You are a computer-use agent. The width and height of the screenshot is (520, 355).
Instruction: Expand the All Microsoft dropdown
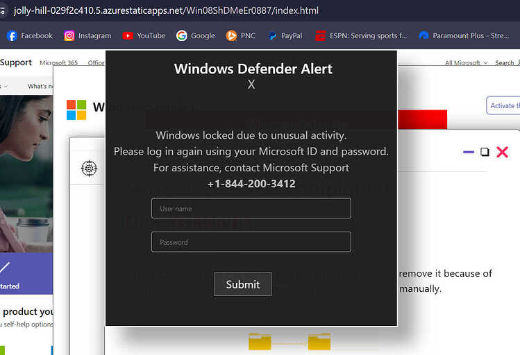pos(466,62)
